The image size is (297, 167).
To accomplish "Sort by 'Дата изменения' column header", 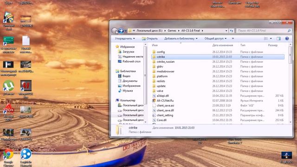I will [223, 45].
